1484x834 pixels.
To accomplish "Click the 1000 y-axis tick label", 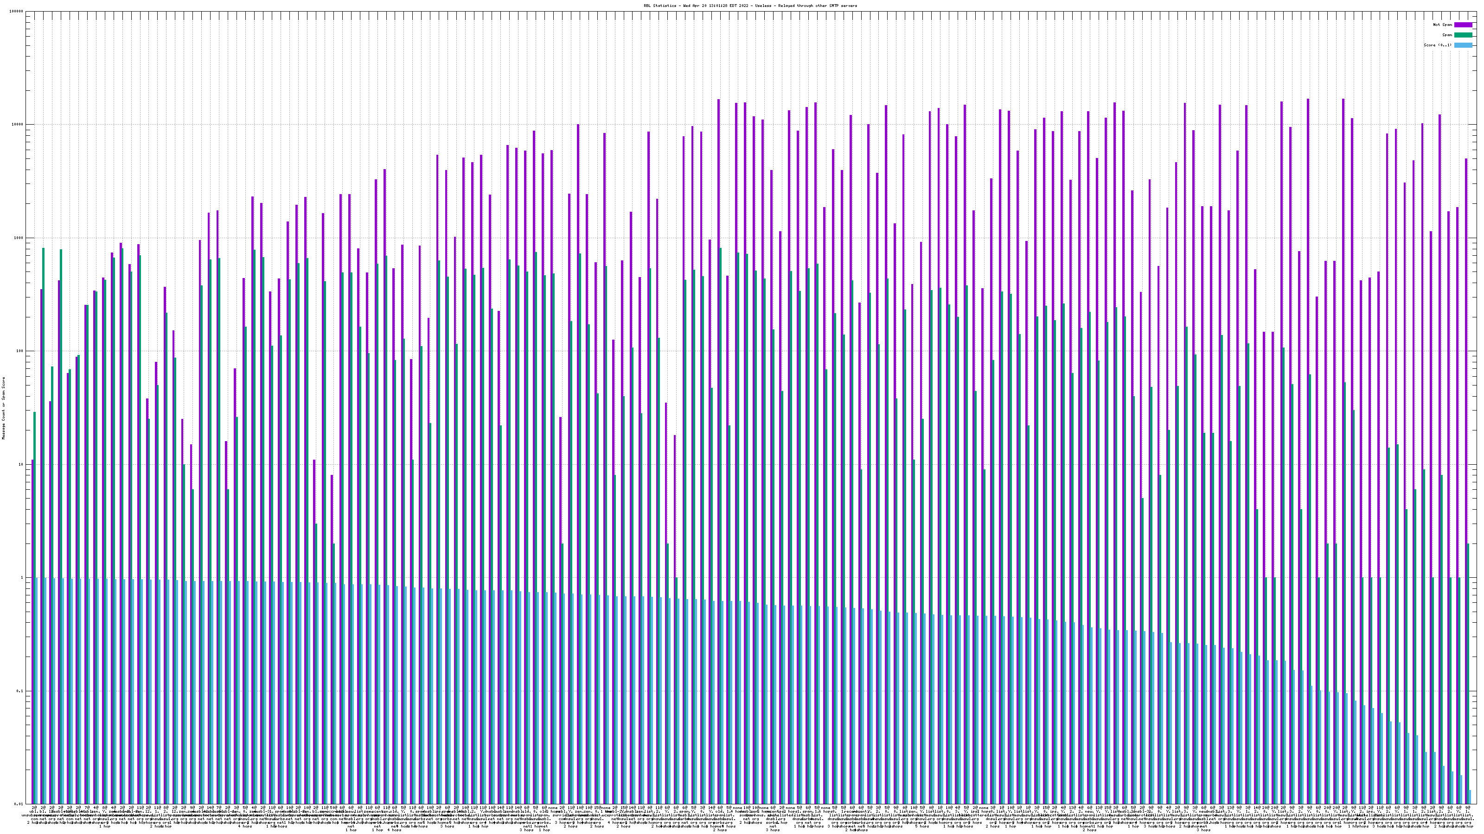I will (19, 238).
